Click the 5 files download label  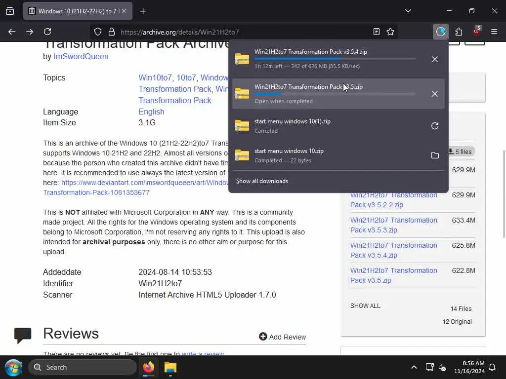461,152
